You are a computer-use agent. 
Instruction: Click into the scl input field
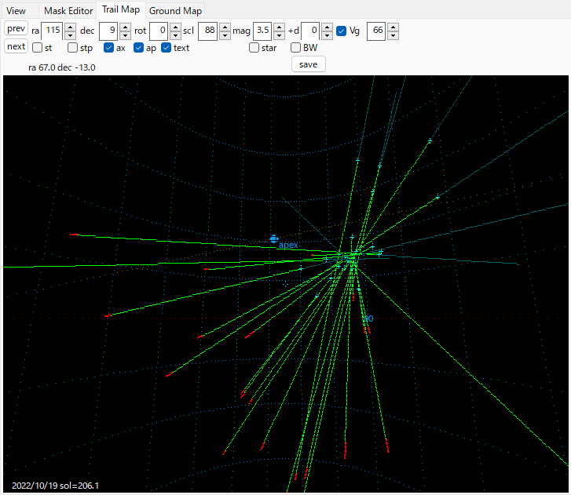[207, 31]
